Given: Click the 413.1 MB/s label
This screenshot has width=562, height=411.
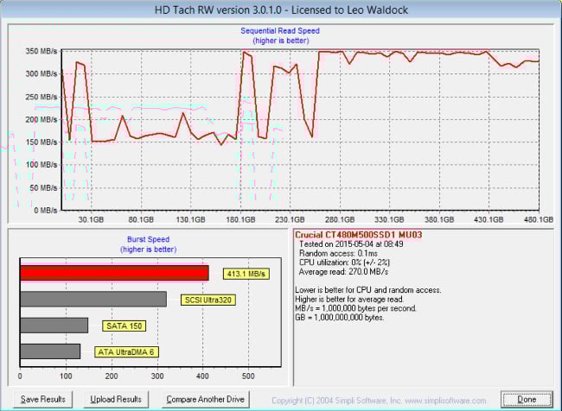Looking at the screenshot, I should pyautogui.click(x=246, y=274).
